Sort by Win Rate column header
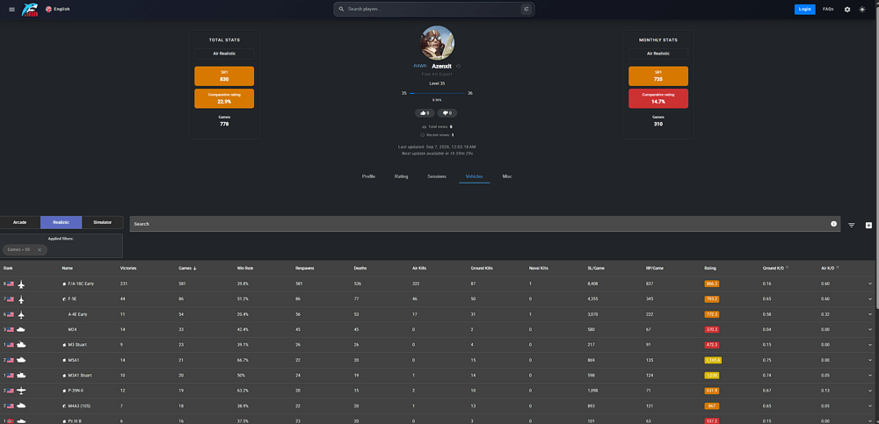879x424 pixels. click(245, 269)
